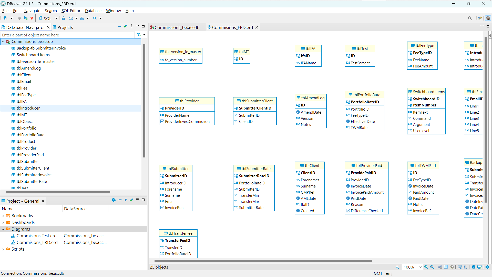Image resolution: width=492 pixels, height=277 pixels.
Task: Toggle InvoiceRun checkbox in tblSubmitter
Action: pyautogui.click(x=162, y=208)
